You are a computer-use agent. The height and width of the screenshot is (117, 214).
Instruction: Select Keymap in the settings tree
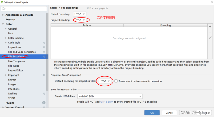[10, 20]
